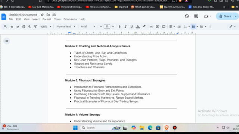Viewport: 239px width, 134px height.
Task: Show more bookmarks chevron
Action: (x=224, y=7)
